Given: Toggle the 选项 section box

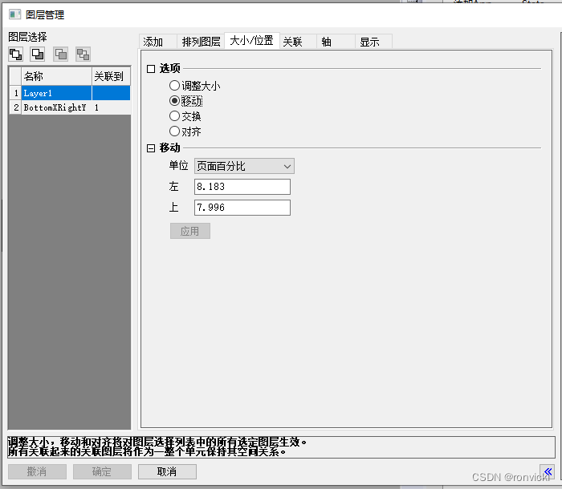Looking at the screenshot, I should coord(151,69).
